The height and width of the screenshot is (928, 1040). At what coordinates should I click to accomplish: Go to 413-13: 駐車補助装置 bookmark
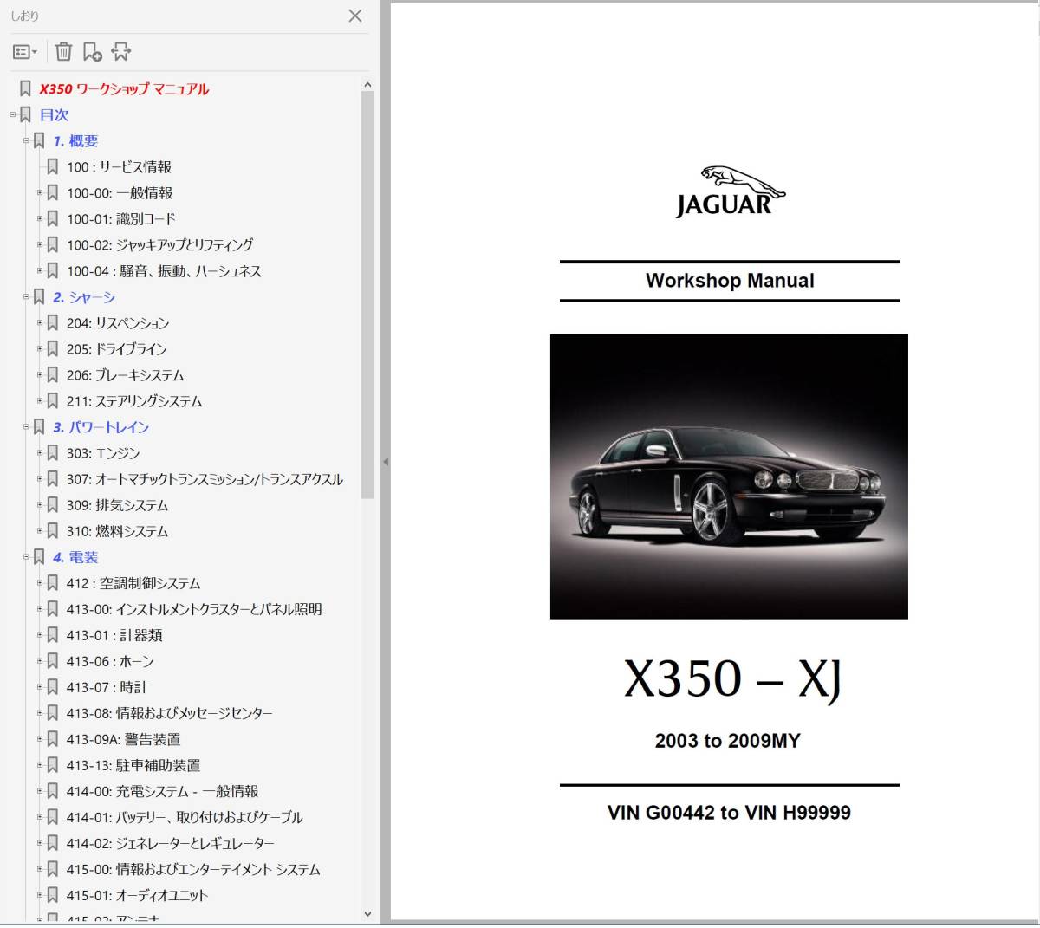133,765
